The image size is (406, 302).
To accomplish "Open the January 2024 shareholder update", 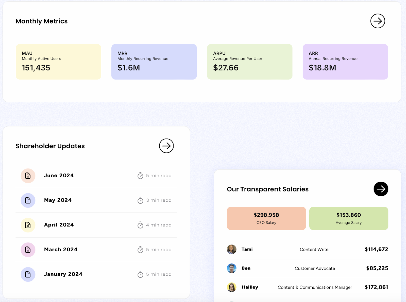I will click(96, 274).
